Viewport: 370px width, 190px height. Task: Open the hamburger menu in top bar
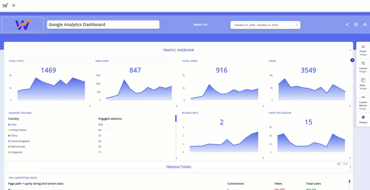point(13,5)
